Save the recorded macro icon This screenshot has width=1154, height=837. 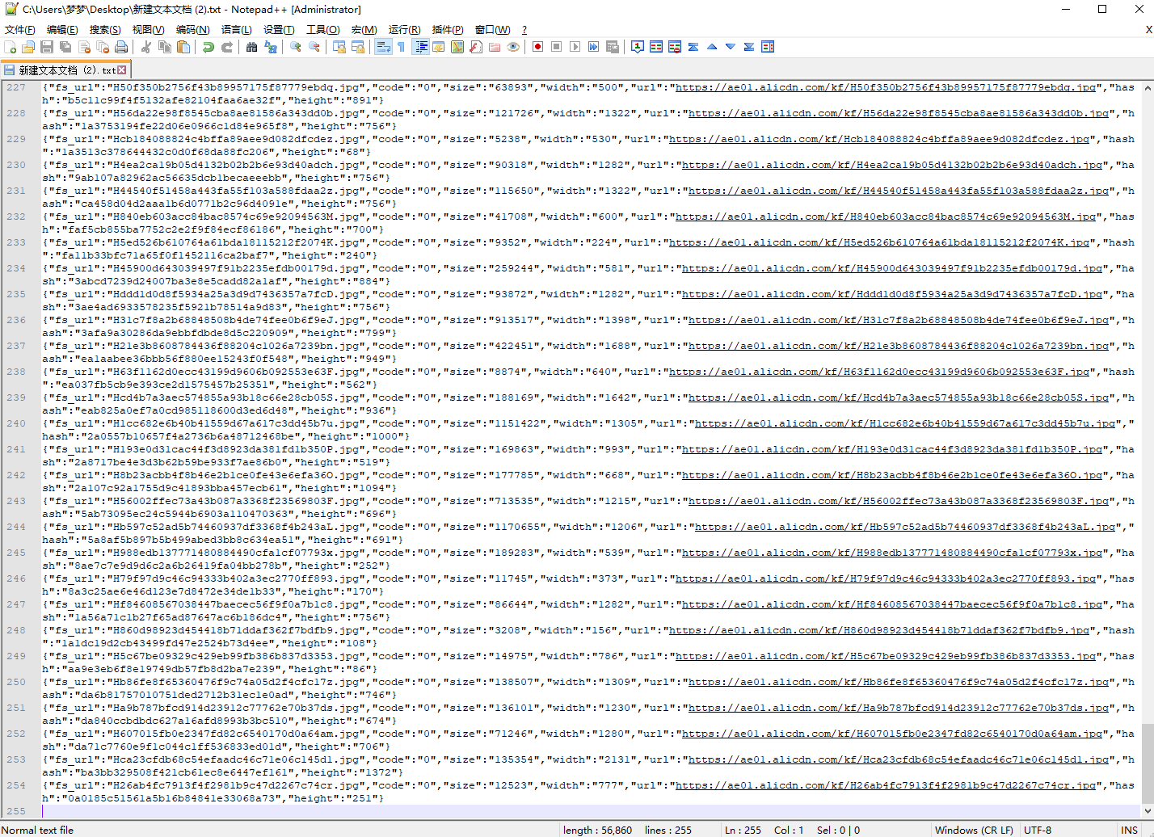pos(613,47)
